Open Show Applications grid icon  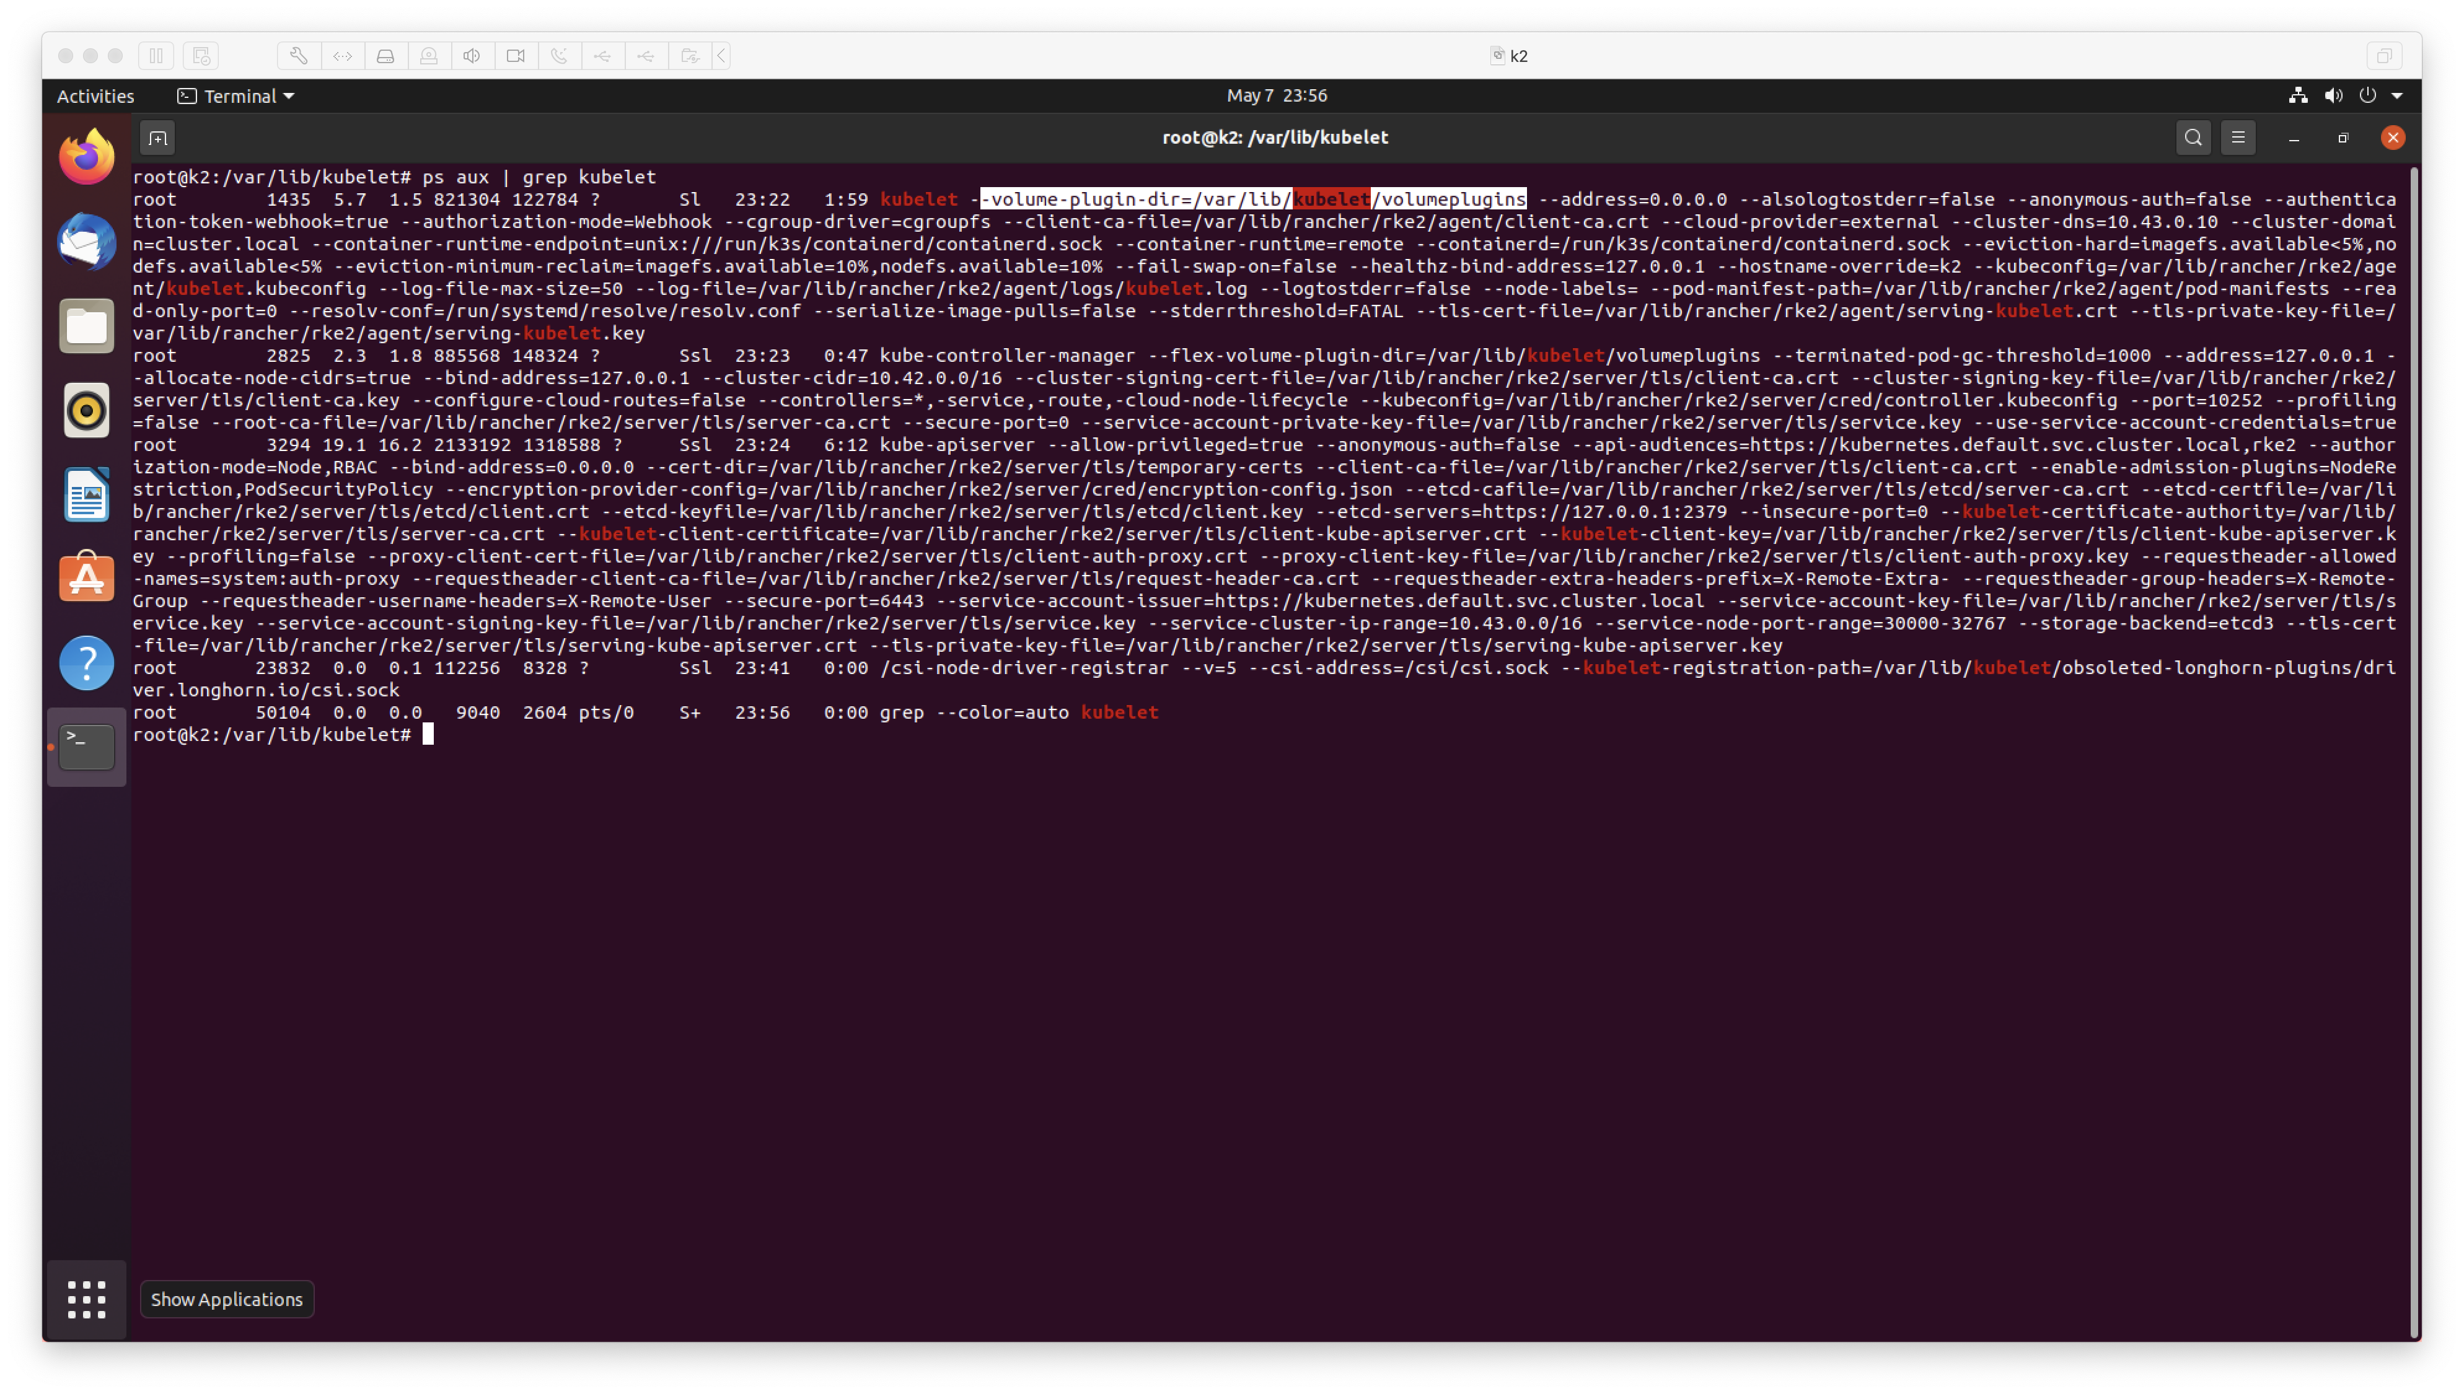(x=85, y=1299)
